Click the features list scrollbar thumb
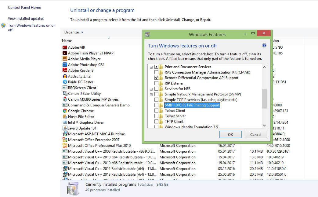Viewport: 318px width, 197px height. [x=264, y=98]
